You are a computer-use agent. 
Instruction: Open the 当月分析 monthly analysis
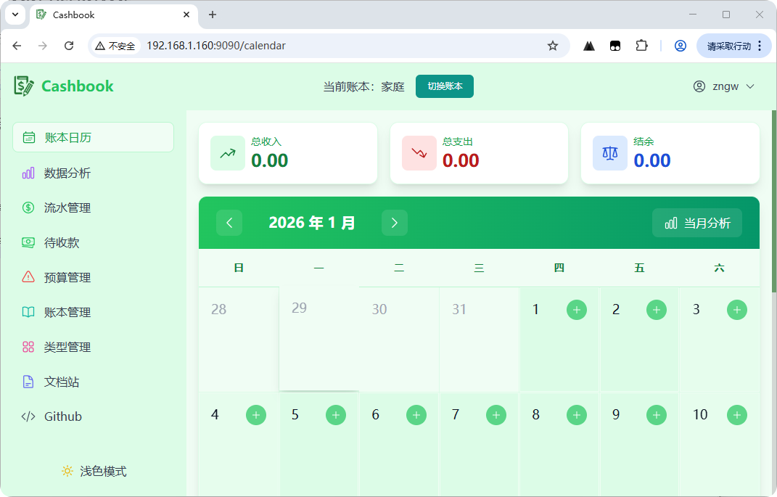pyautogui.click(x=697, y=223)
